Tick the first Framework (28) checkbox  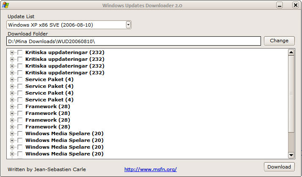(x=20, y=106)
